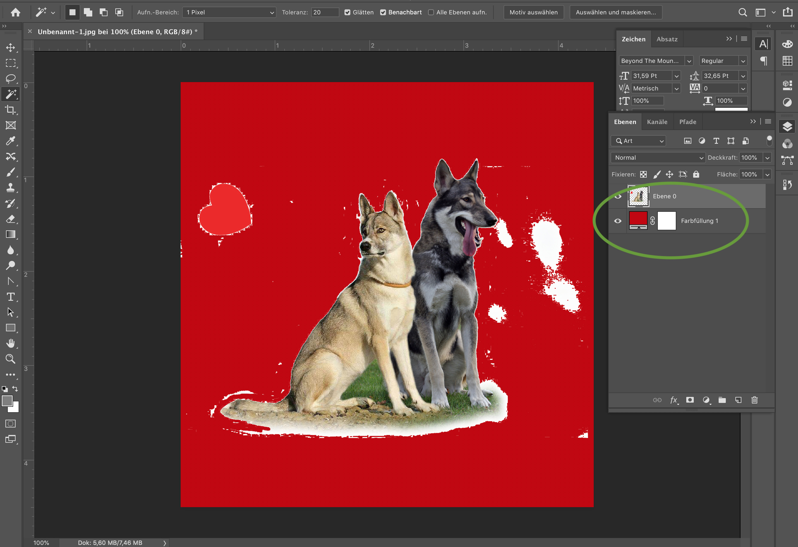The height and width of the screenshot is (547, 798).
Task: Uncheck the Glätten checkbox
Action: point(347,12)
